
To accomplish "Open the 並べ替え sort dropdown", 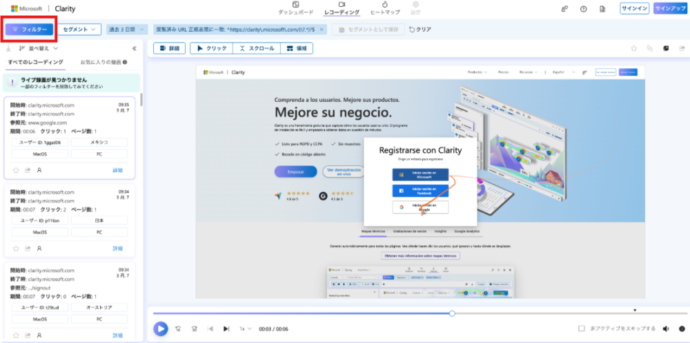I will pos(39,48).
